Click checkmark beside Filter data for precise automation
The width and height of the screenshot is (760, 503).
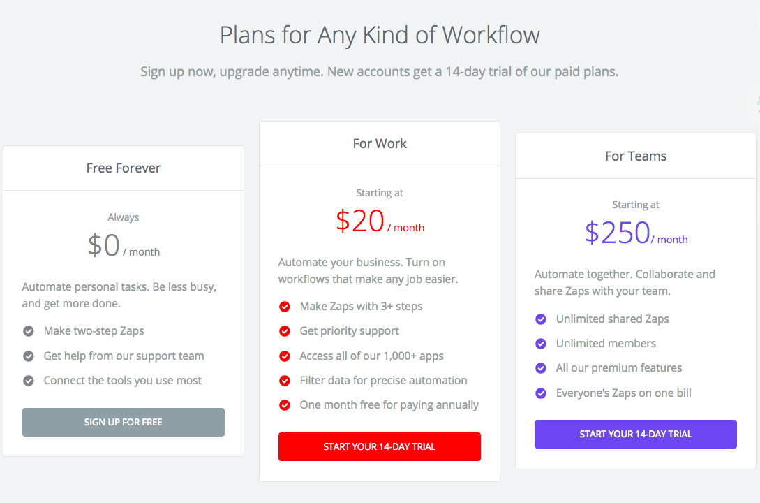point(285,381)
